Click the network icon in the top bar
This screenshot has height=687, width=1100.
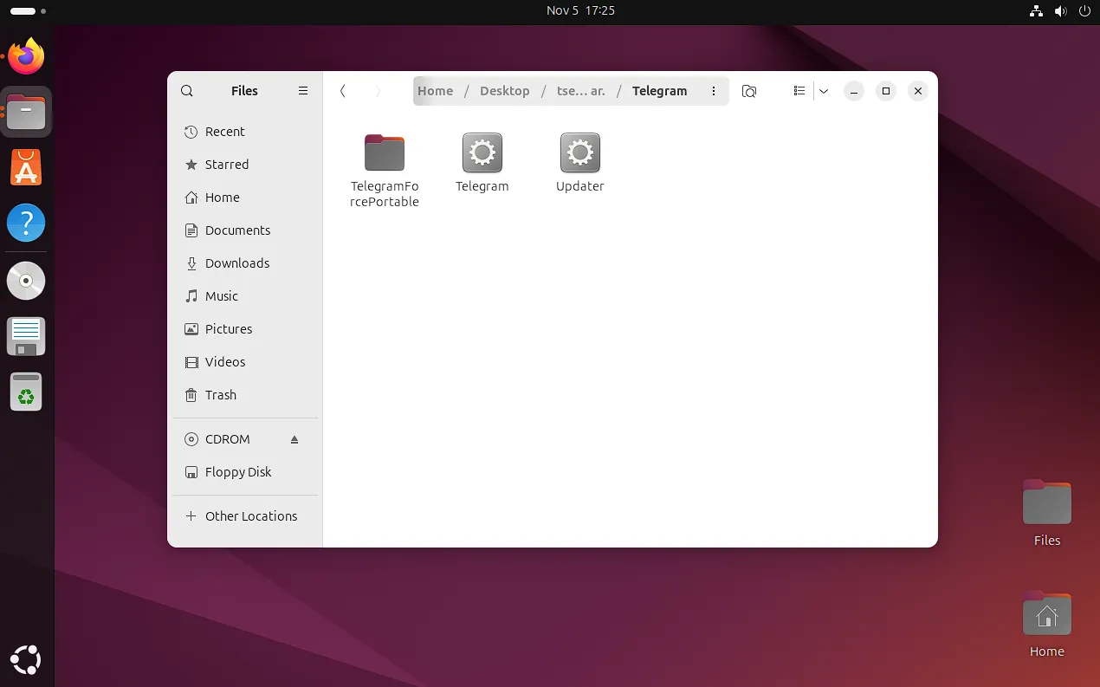(1036, 11)
